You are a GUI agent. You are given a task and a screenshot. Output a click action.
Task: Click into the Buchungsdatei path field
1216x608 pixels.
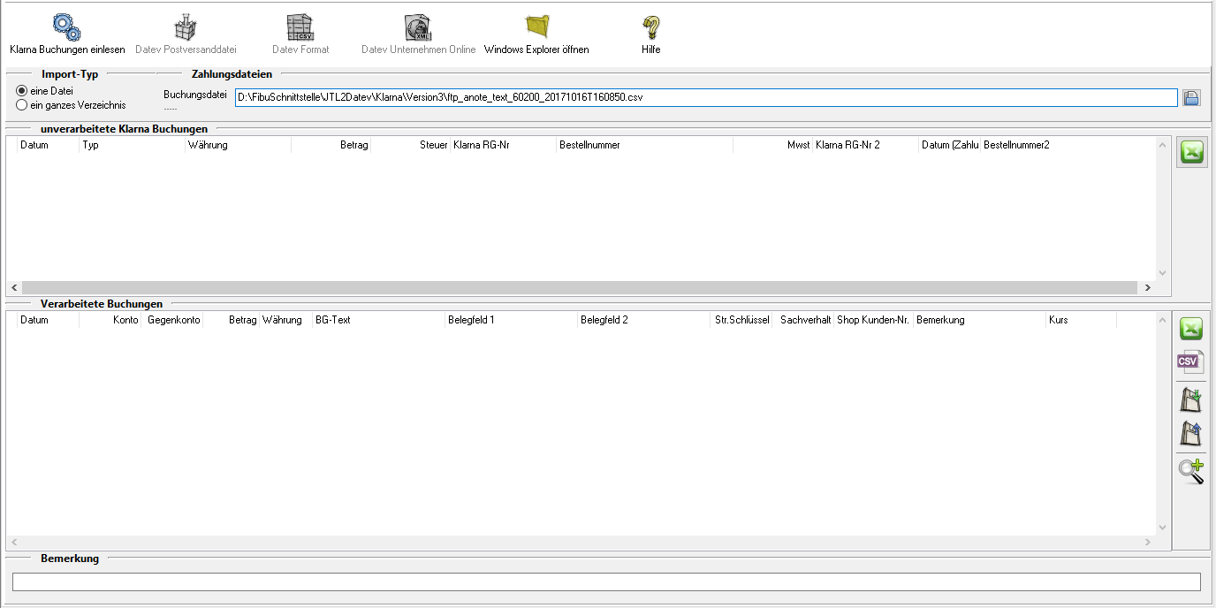705,97
